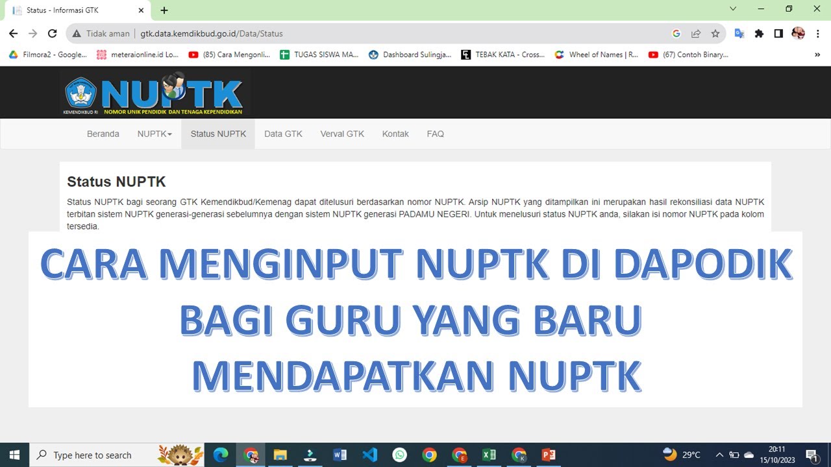The width and height of the screenshot is (831, 467).
Task: Bookmark this tab with the star icon
Action: (715, 34)
